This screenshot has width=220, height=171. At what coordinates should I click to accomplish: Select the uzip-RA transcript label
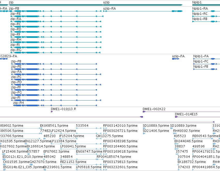(109, 9)
